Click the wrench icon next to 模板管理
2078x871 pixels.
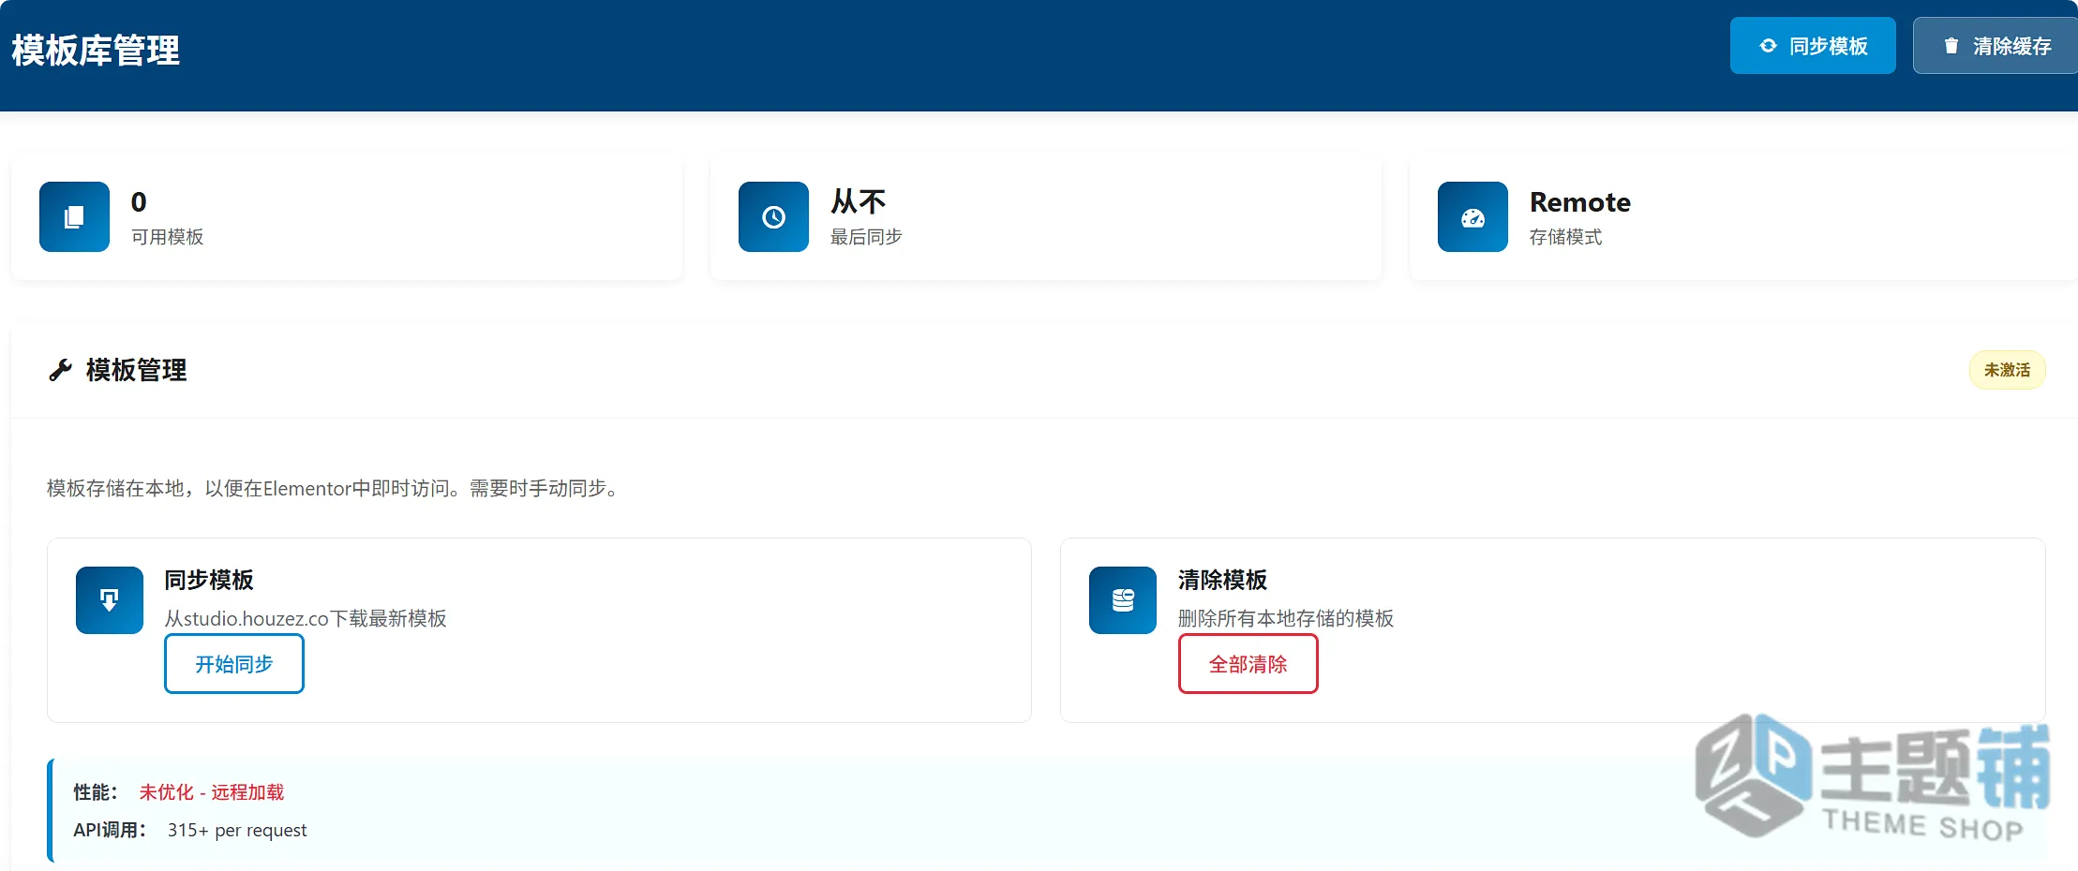coord(61,370)
